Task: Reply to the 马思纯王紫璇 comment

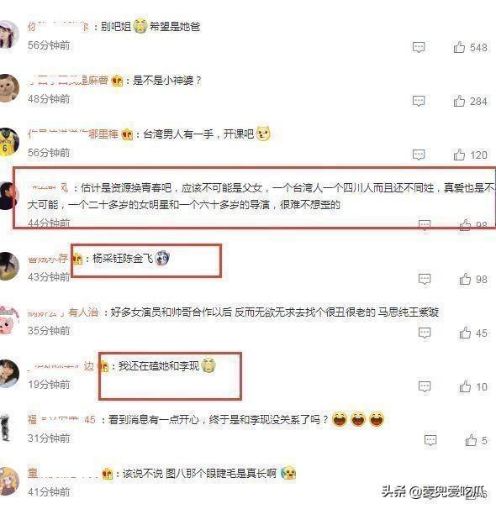Action: 425,333
